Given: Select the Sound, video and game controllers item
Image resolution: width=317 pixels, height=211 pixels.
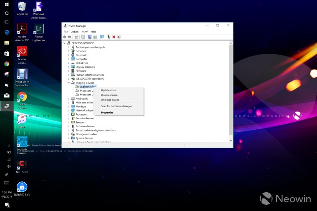Looking at the screenshot, I should pos(95,130).
